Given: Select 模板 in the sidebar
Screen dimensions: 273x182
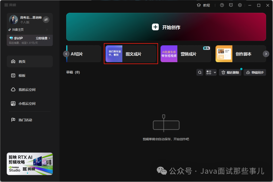Looking at the screenshot, I should click(30, 75).
